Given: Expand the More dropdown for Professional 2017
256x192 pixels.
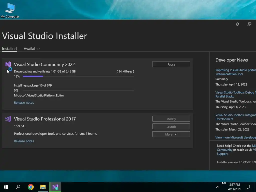Looking at the screenshot, I should [171, 134].
